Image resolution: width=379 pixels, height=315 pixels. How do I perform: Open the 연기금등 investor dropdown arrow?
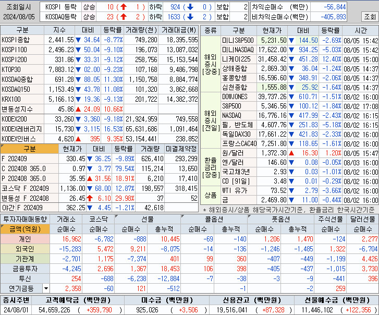(46, 288)
